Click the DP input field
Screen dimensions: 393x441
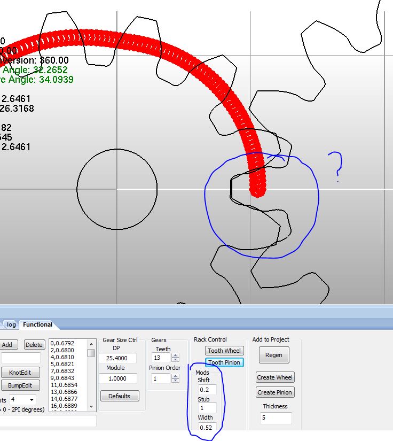click(x=117, y=358)
